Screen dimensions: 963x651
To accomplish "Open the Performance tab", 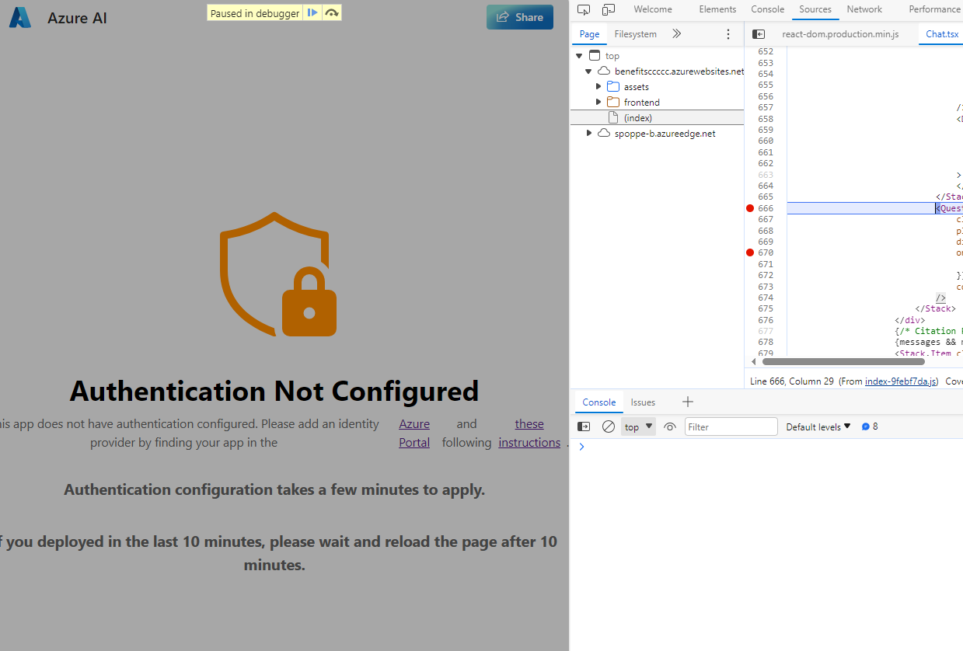I will tap(934, 9).
